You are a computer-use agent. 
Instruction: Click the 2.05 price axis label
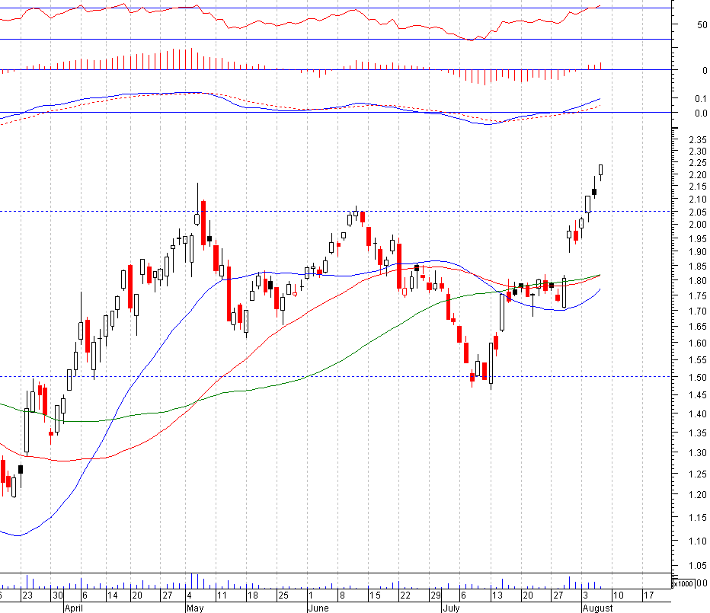point(697,212)
